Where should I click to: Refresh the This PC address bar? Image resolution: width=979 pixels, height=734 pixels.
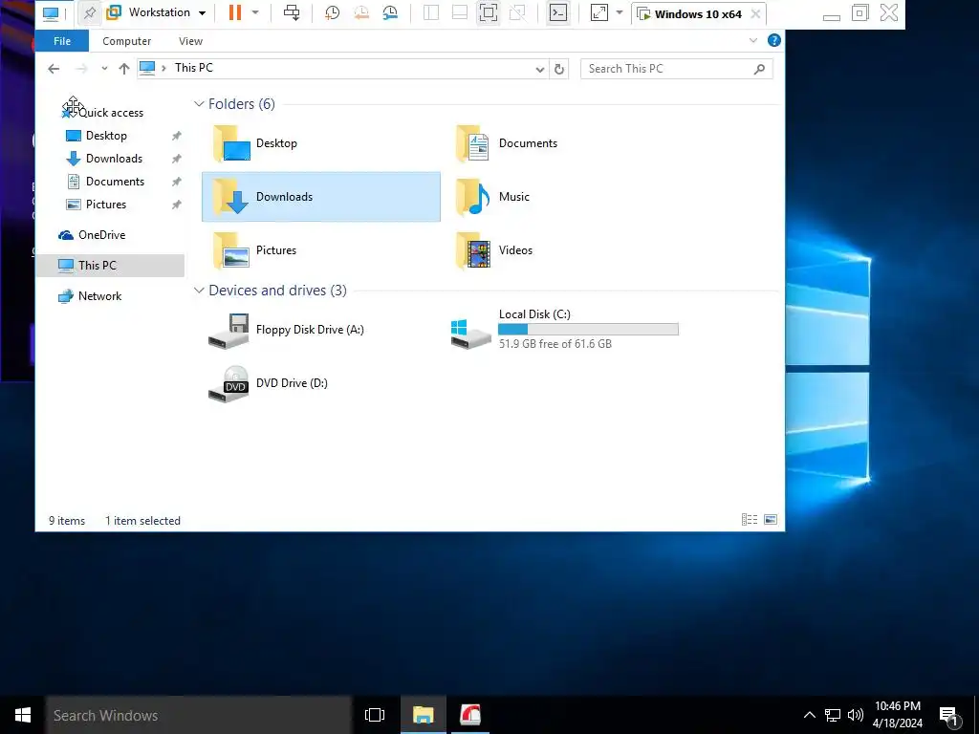click(x=559, y=69)
